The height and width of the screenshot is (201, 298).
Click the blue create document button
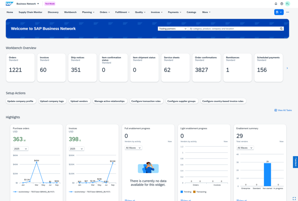point(279,12)
